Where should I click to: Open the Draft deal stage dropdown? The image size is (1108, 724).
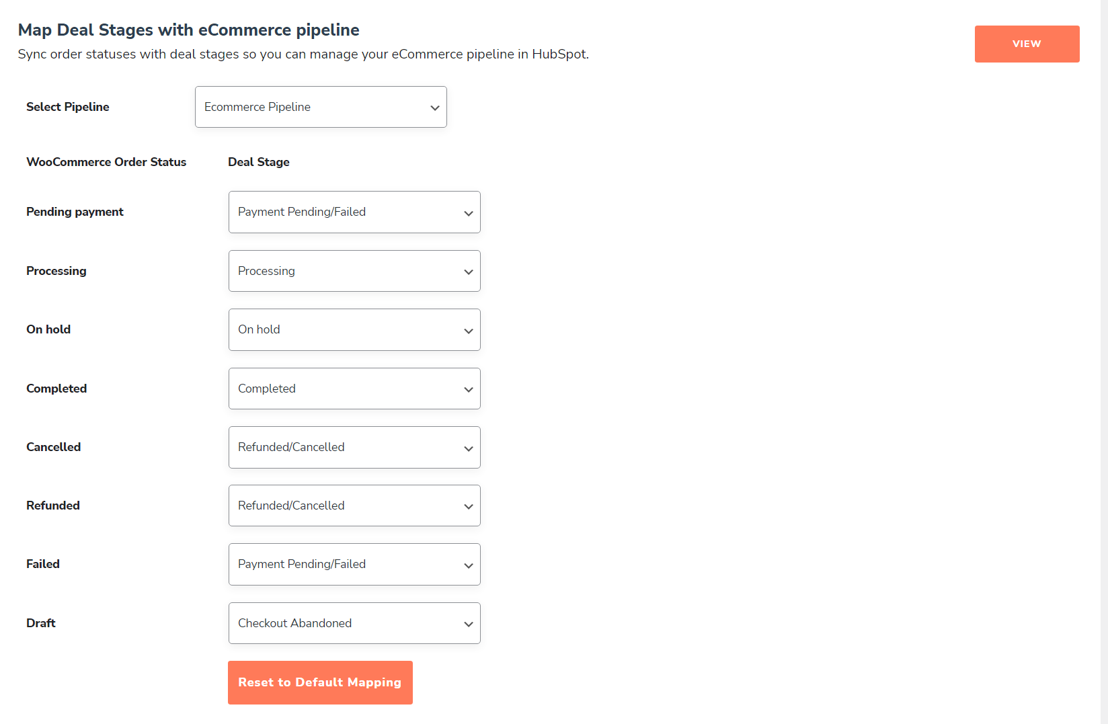354,623
